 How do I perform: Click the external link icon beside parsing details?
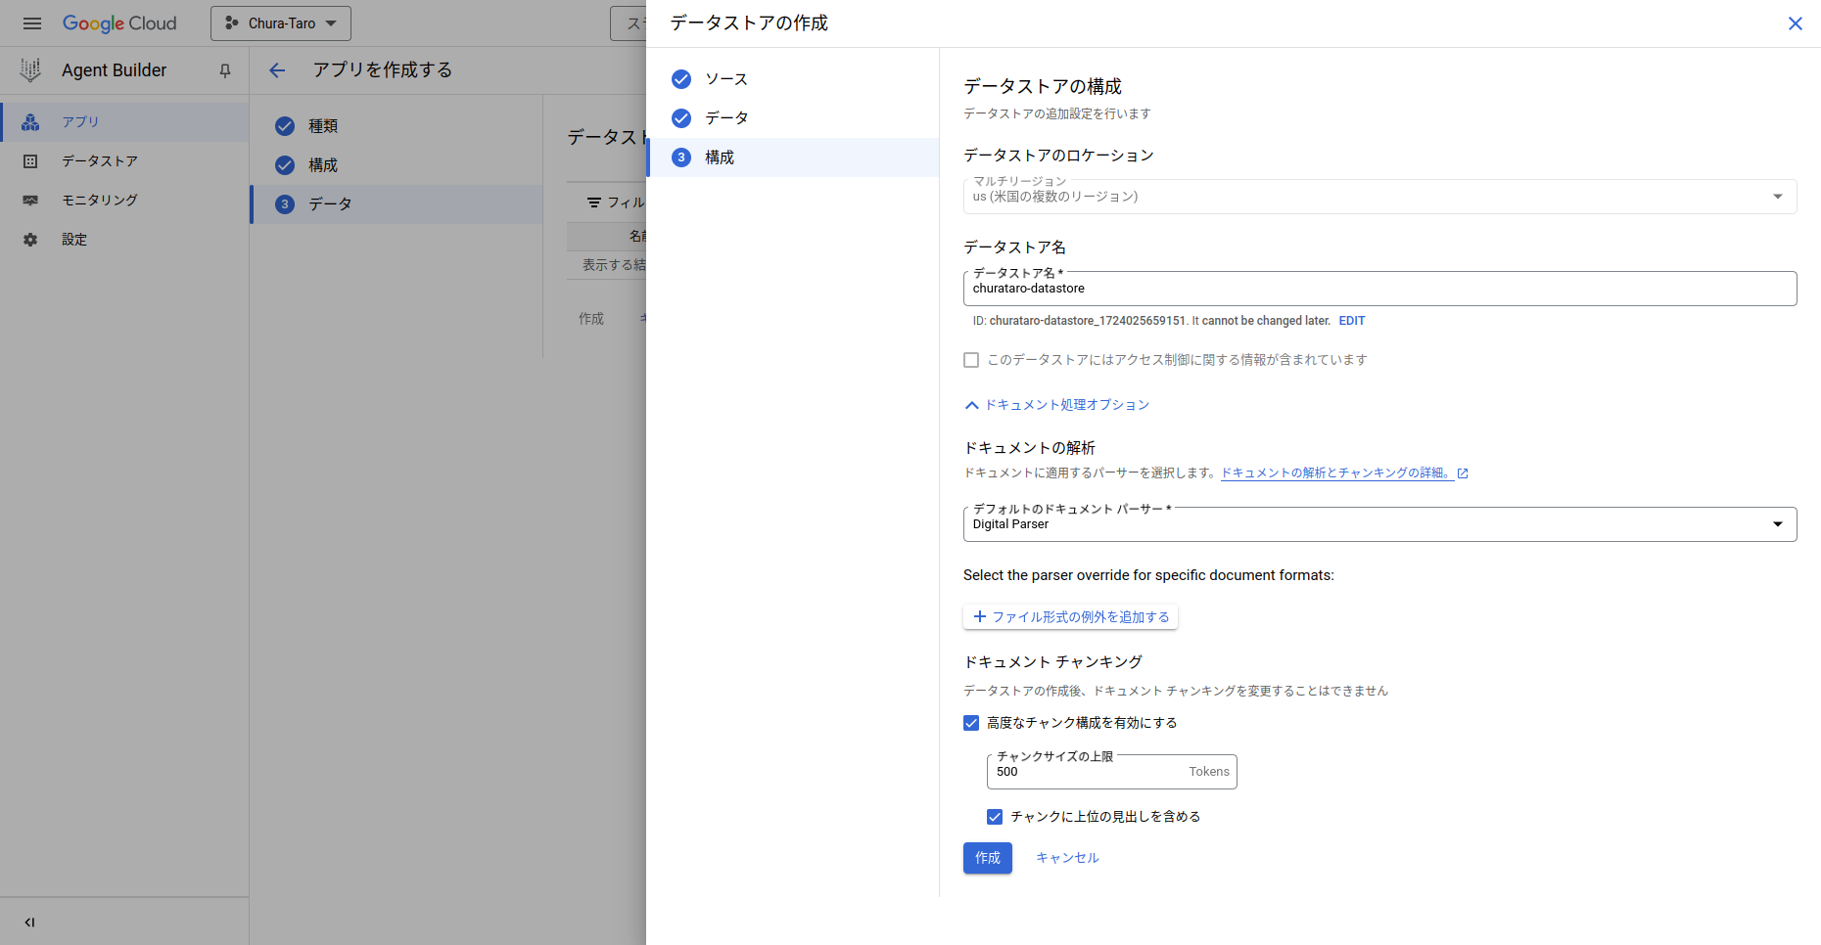[x=1463, y=473]
